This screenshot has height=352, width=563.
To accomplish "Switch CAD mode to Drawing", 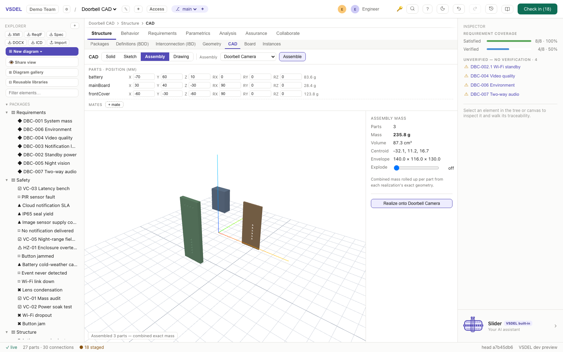I will pyautogui.click(x=181, y=57).
